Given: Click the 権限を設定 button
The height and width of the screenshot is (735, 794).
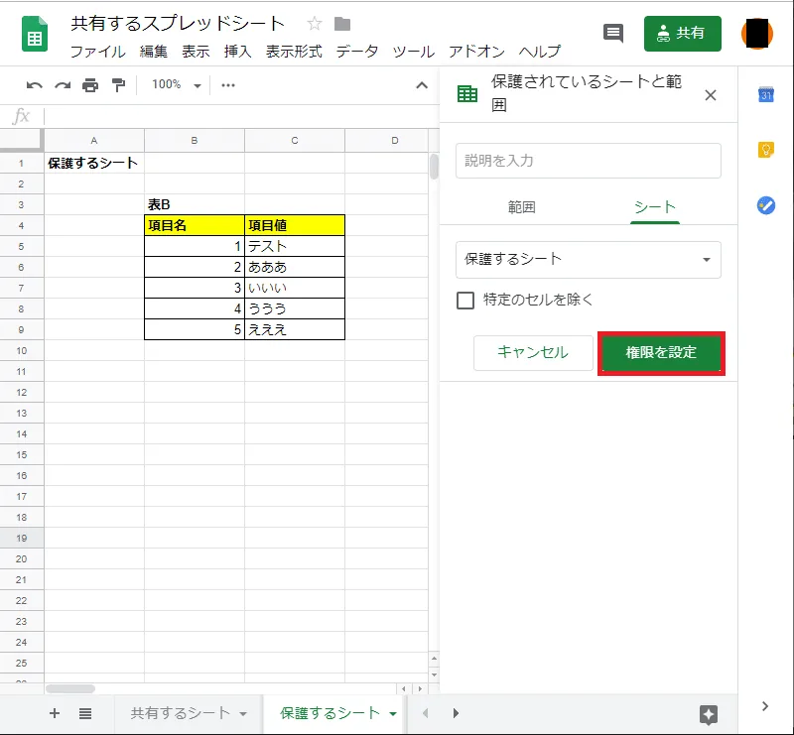Looking at the screenshot, I should tap(661, 353).
